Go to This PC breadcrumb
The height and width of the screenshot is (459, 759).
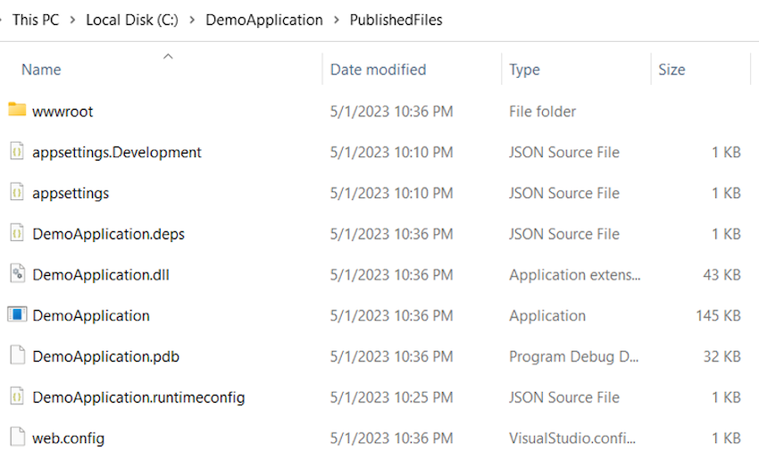click(36, 20)
